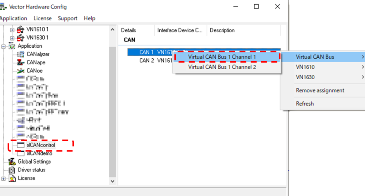Viewport: 365px width, 196px height.
Task: Select Remove assignment from context menu
Action: (x=320, y=90)
